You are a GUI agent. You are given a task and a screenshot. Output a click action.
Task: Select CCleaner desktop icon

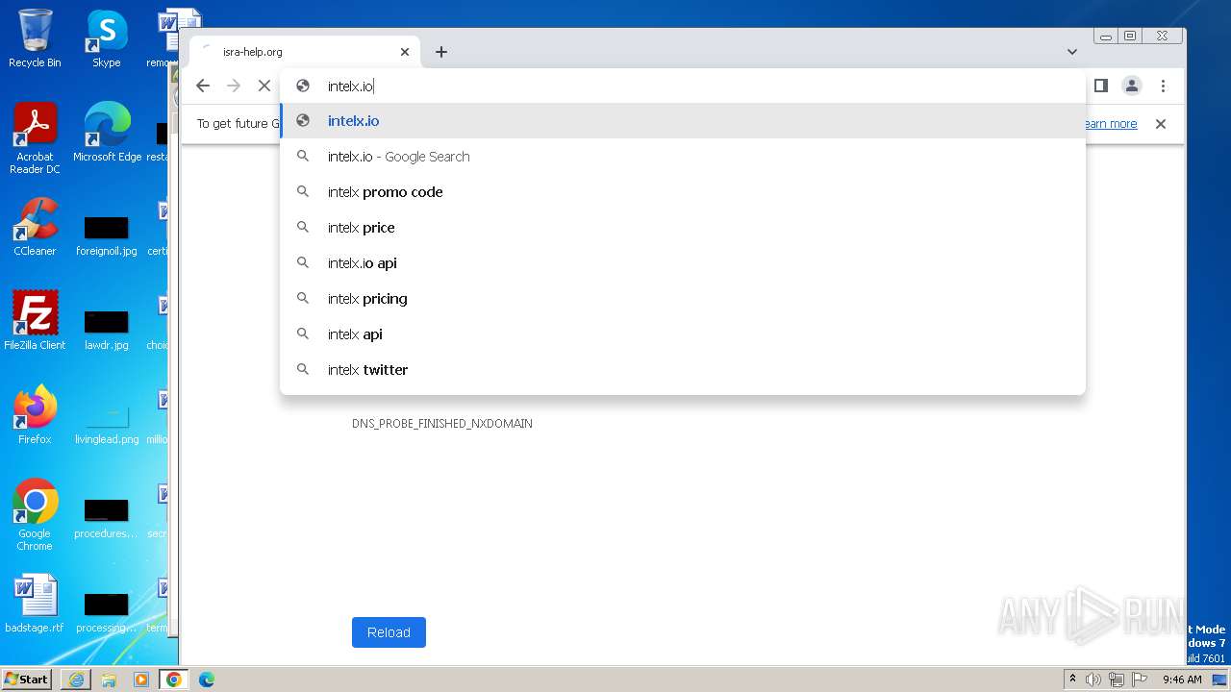point(35,227)
